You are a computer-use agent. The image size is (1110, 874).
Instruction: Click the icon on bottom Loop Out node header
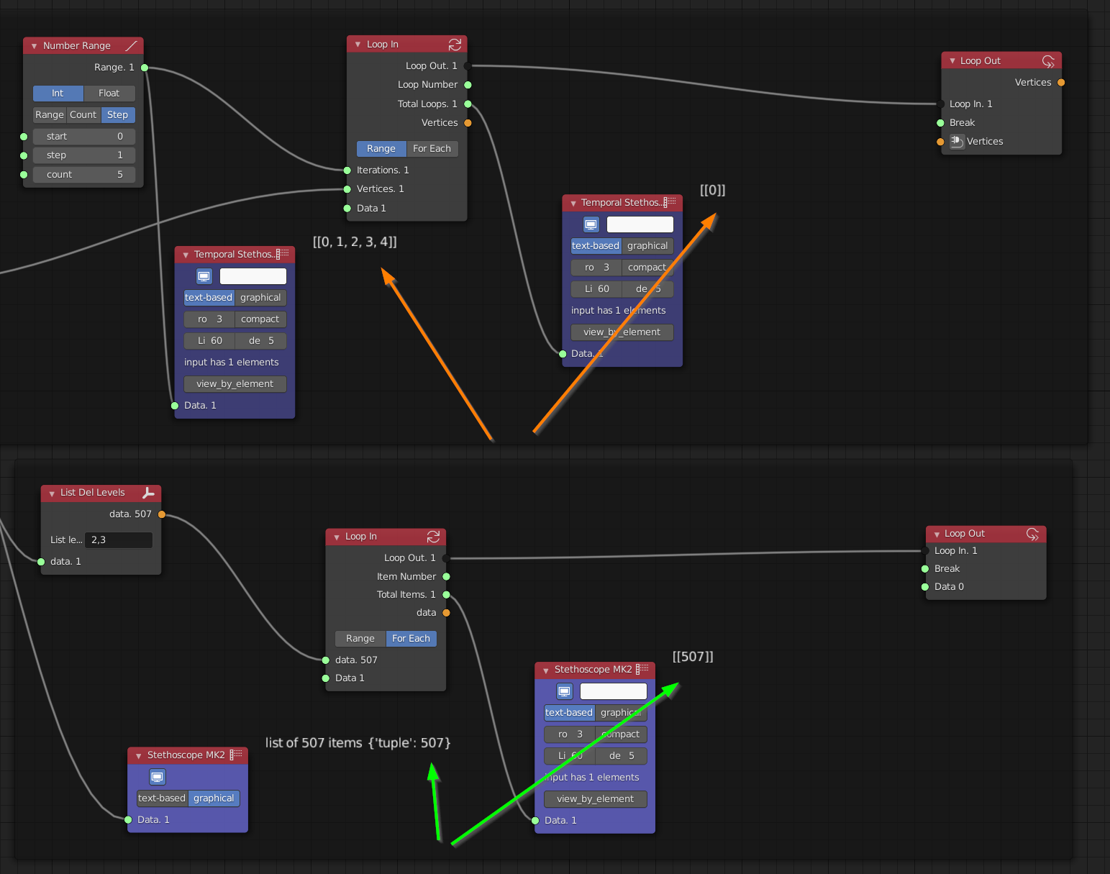1032,534
